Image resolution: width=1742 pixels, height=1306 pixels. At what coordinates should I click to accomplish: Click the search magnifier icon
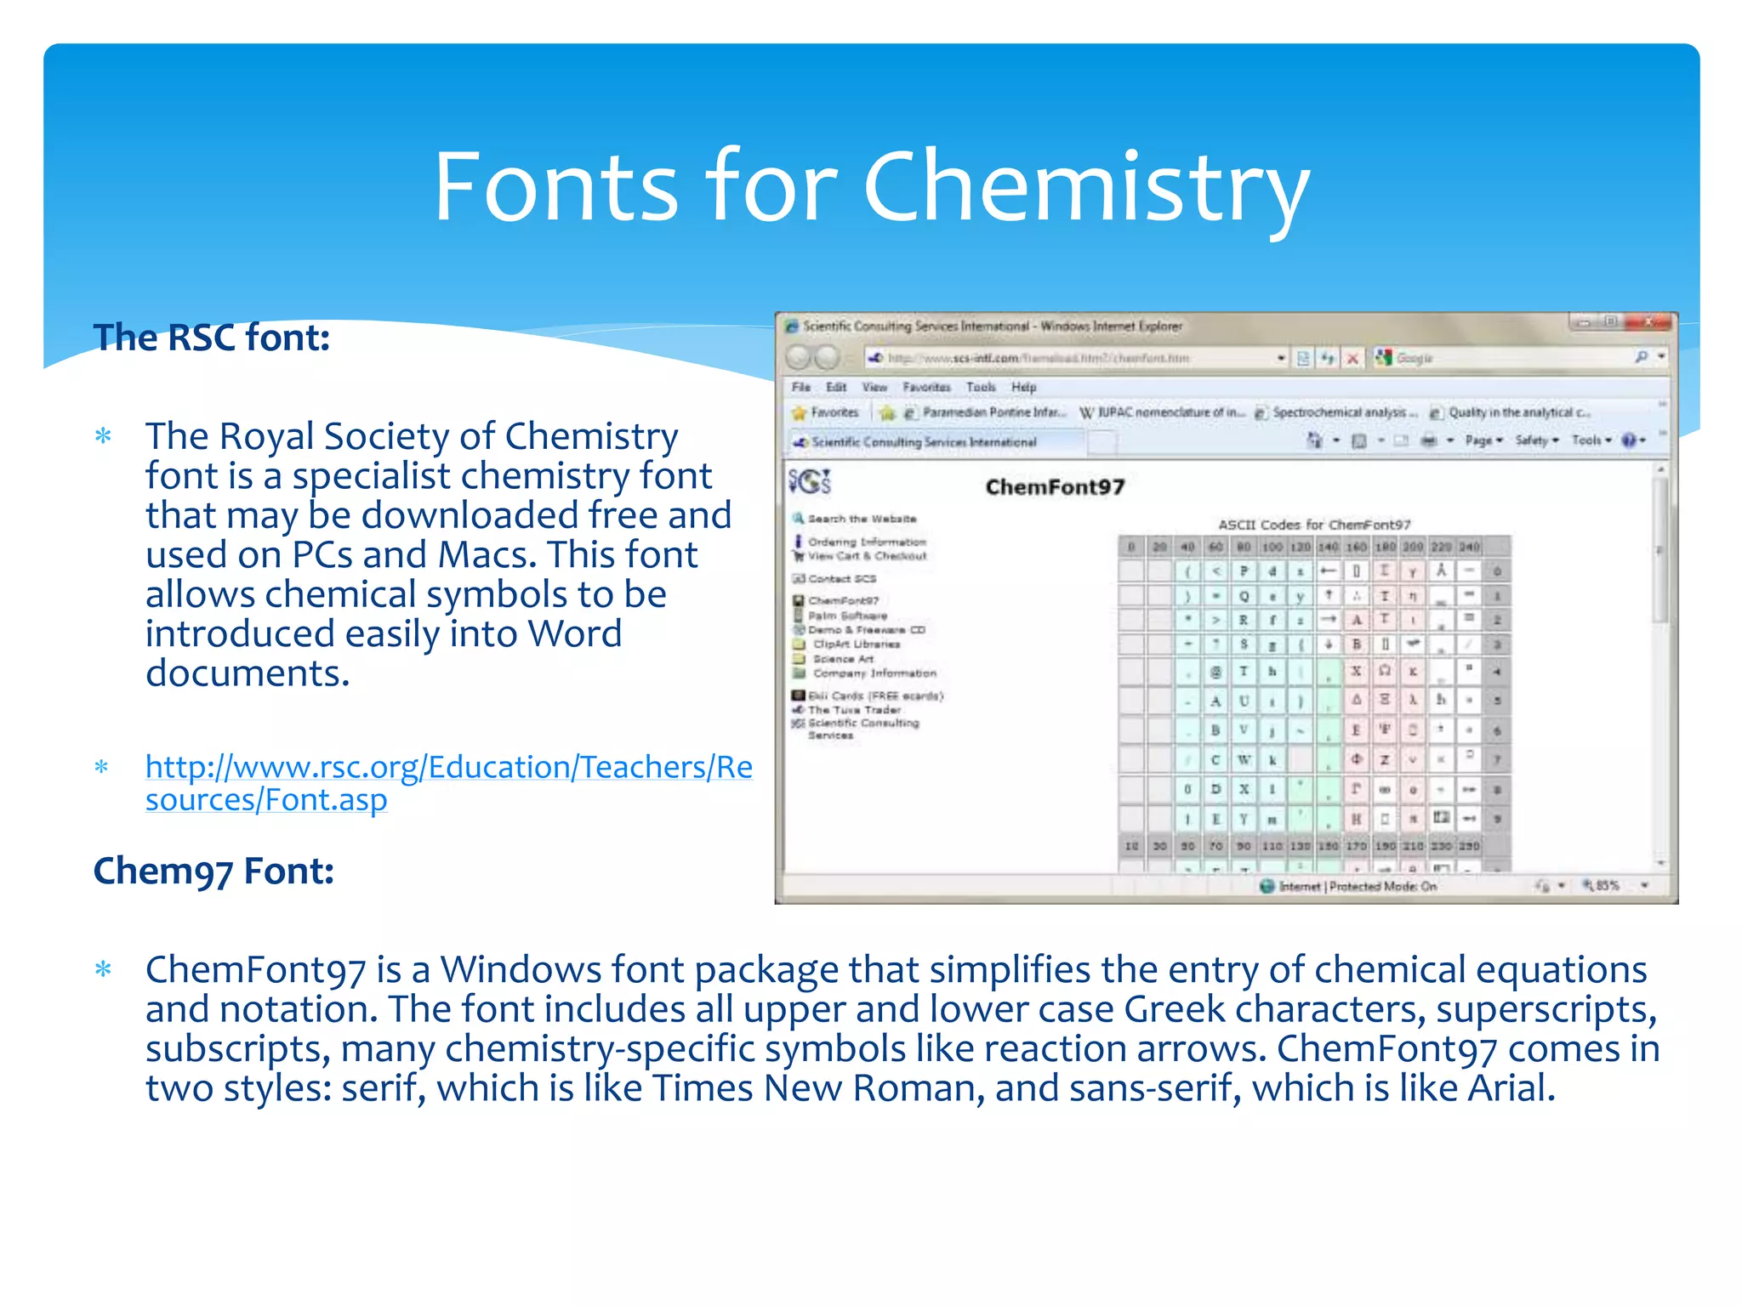1641,357
